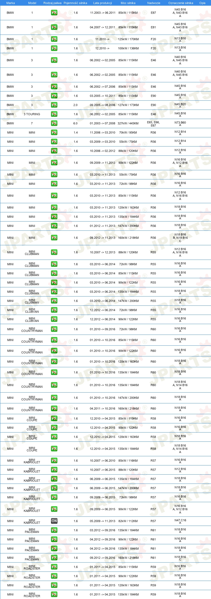Select the '12.2010 ->' production years cell
The image size is (211, 599).
(x=102, y=48)
